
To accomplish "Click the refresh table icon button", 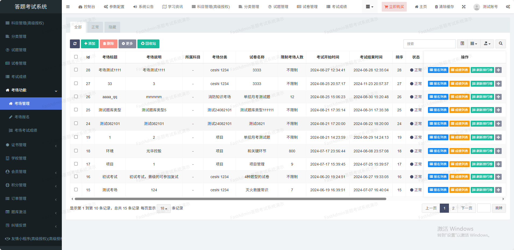I will pyautogui.click(x=75, y=44).
